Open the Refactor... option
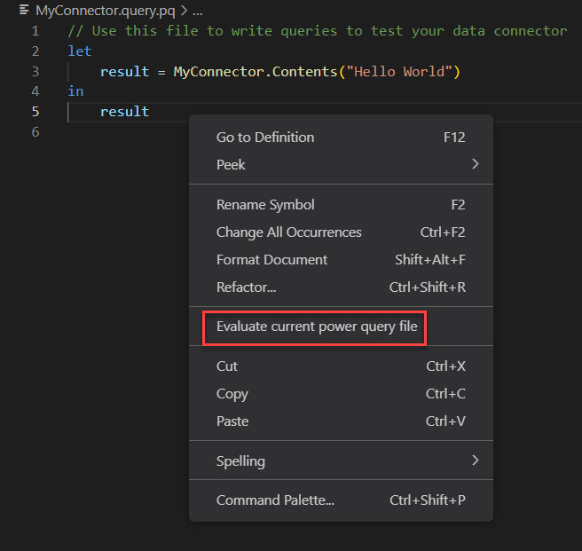The image size is (582, 551). (x=341, y=287)
